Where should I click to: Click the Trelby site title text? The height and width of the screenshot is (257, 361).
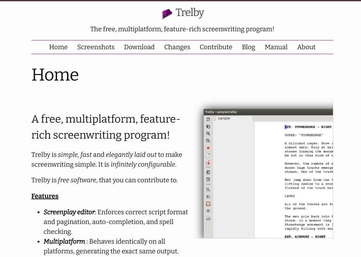pyautogui.click(x=190, y=13)
